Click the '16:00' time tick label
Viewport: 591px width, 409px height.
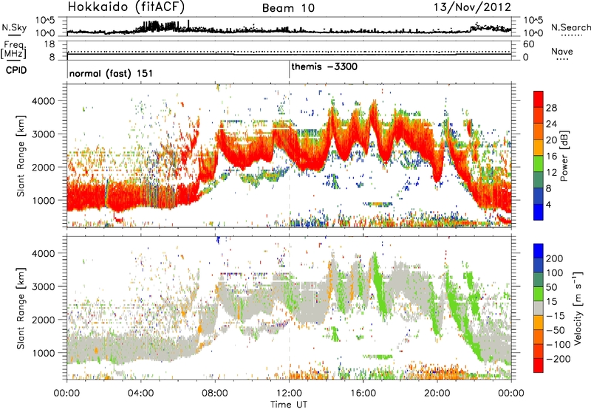(363, 393)
